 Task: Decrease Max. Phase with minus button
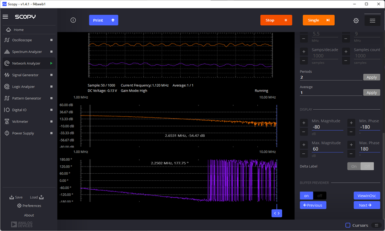coord(351,154)
